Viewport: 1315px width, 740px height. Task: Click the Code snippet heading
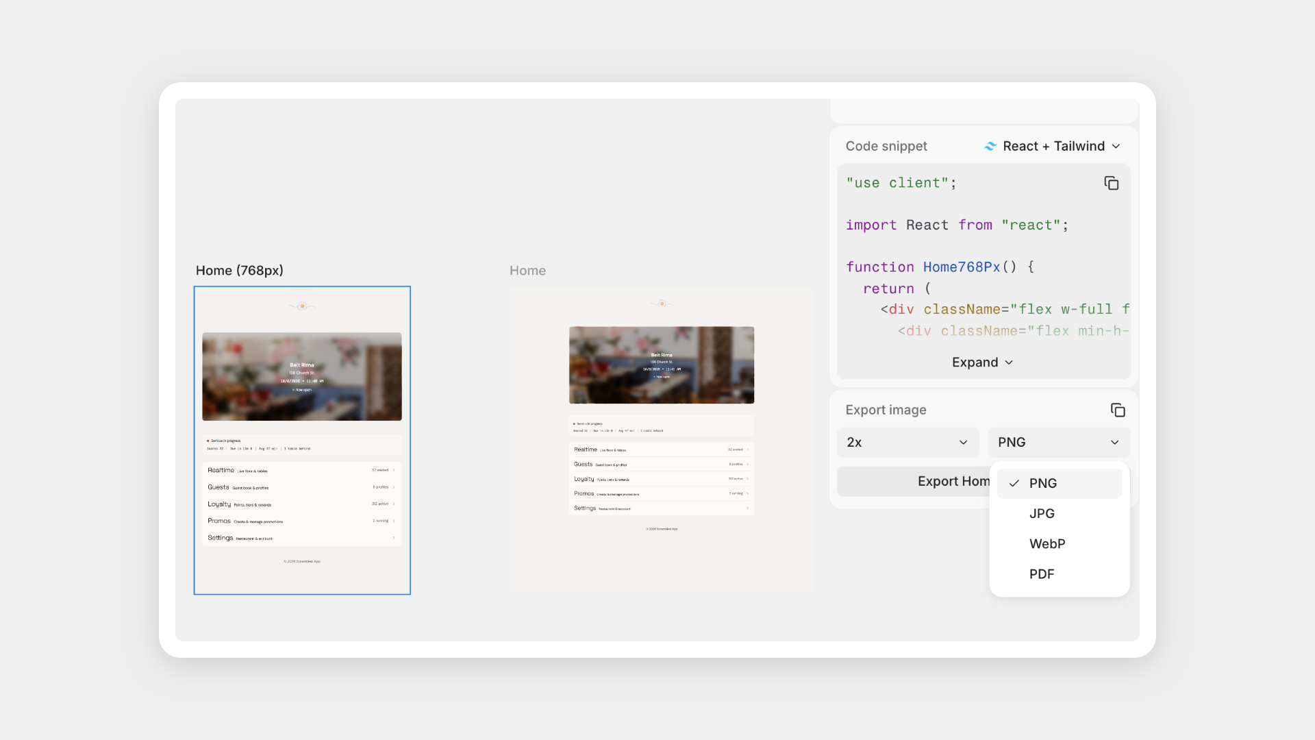(886, 146)
